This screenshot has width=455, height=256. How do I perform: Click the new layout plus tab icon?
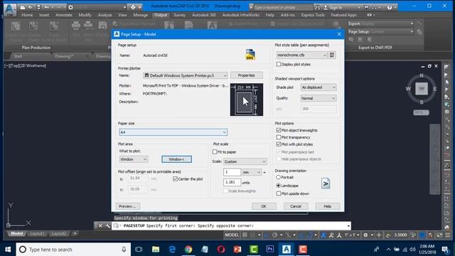[x=75, y=233]
